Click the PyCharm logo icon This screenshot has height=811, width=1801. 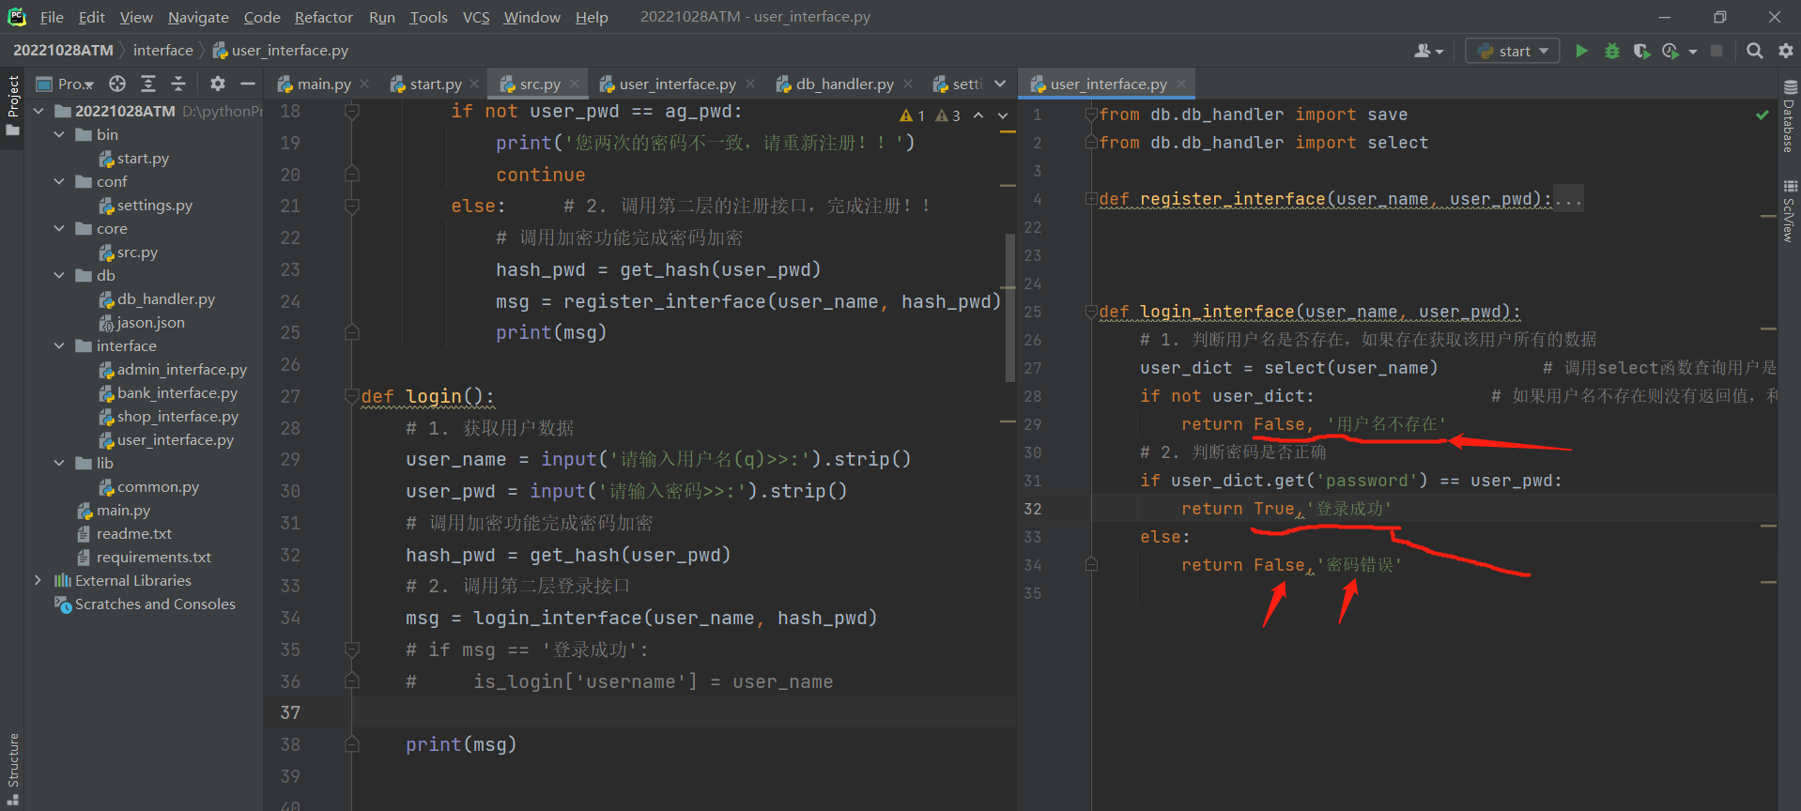pos(16,17)
